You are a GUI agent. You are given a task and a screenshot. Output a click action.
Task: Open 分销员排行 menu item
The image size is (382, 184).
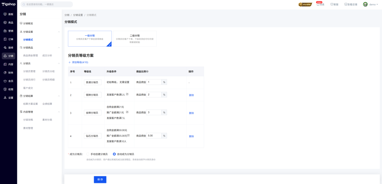point(29,79)
